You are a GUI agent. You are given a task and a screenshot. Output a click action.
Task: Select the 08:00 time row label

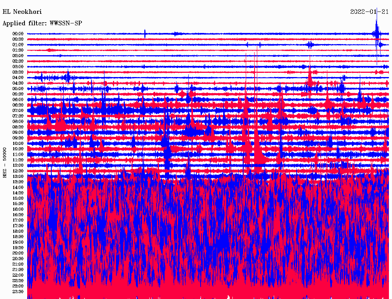(x=18, y=122)
